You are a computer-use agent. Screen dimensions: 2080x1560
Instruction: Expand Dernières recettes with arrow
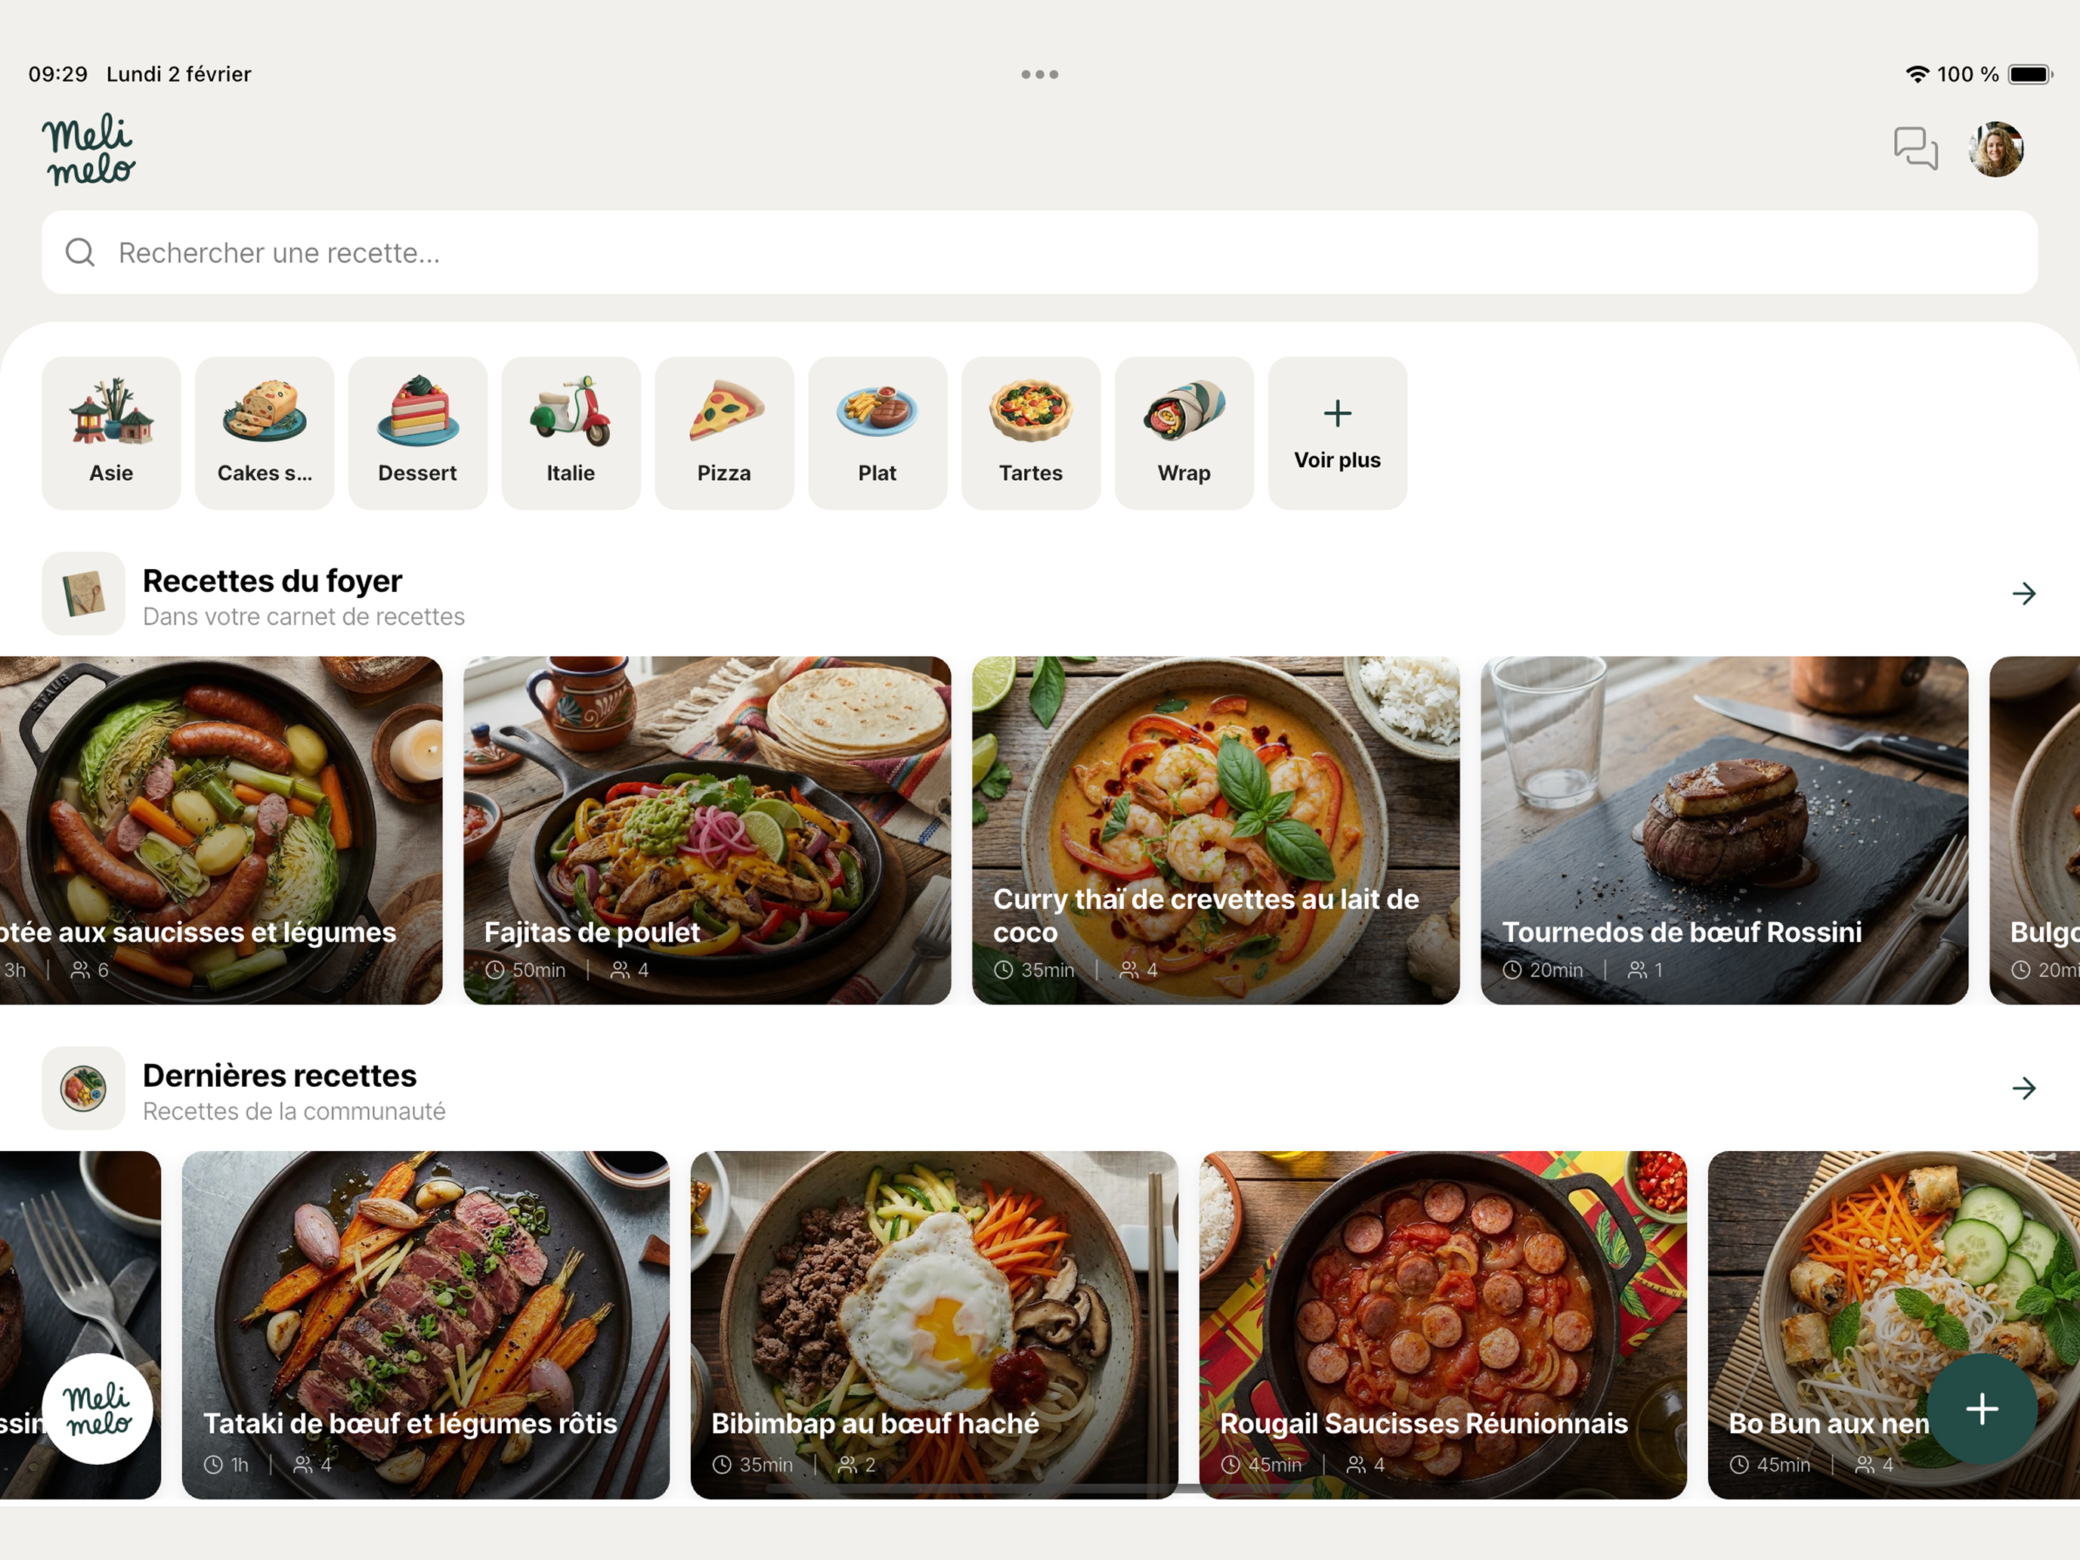point(2023,1088)
